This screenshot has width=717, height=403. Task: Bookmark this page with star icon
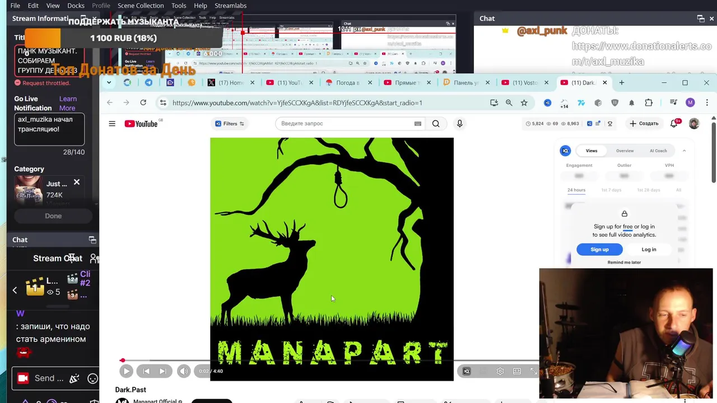click(x=524, y=103)
